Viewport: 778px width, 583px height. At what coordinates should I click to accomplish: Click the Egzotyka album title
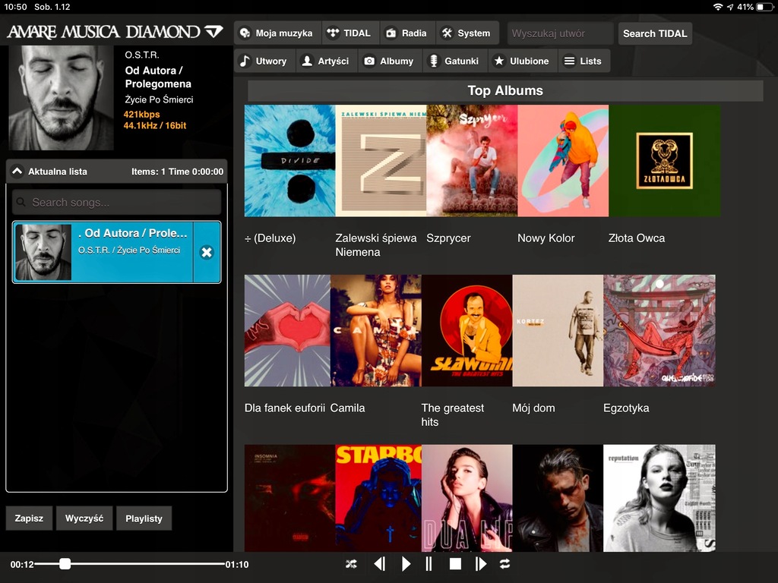626,408
